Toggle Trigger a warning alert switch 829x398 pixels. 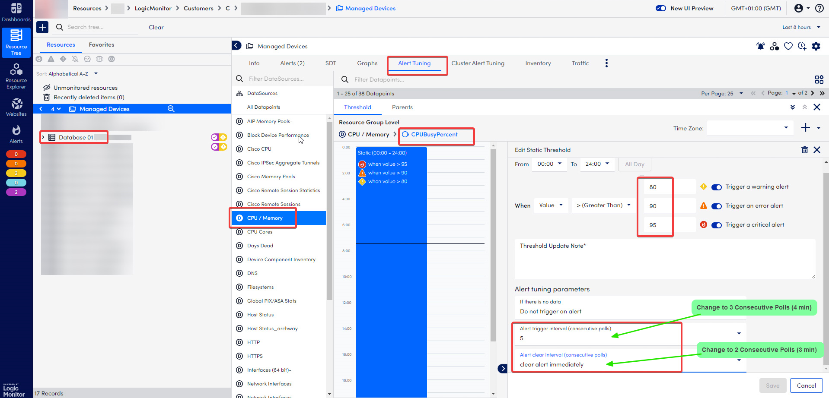(x=717, y=187)
